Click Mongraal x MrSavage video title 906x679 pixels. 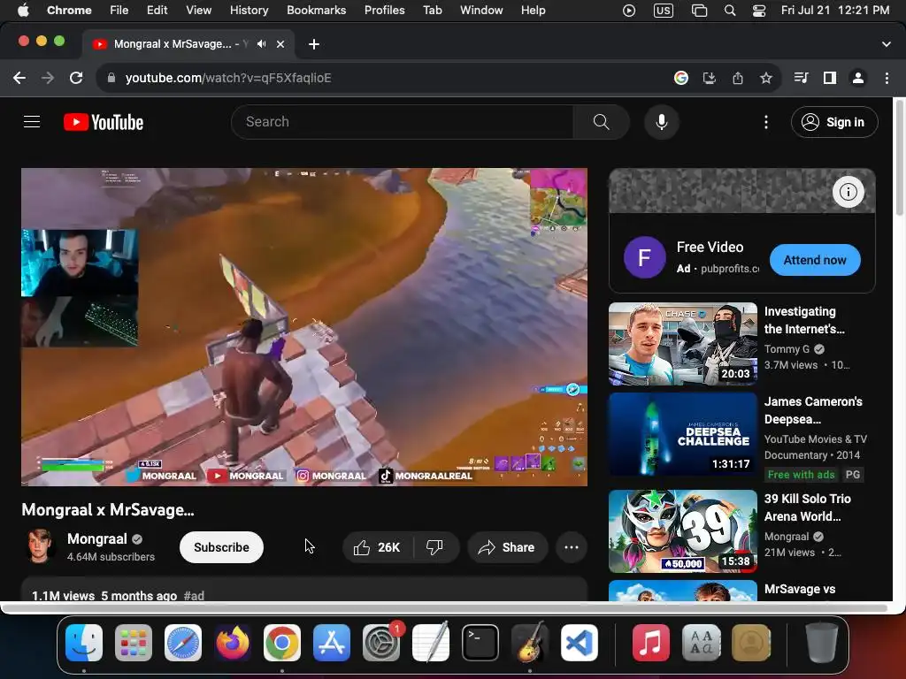[x=107, y=510]
